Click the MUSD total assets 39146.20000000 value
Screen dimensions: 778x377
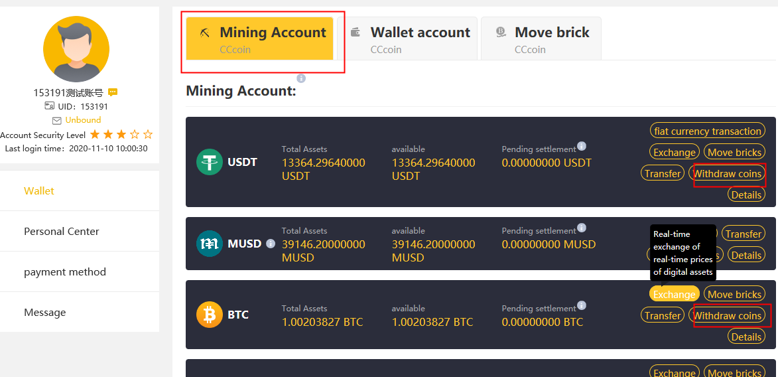click(x=324, y=251)
